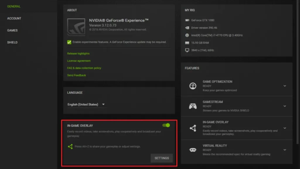This screenshot has width=300, height=169.
Task: Open the Release highlights link
Action: coord(78,54)
